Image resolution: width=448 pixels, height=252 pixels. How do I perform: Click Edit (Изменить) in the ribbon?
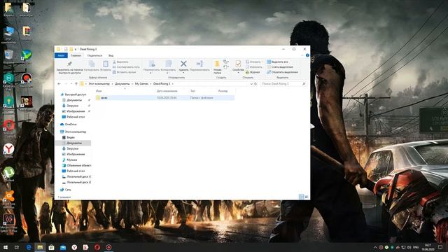pos(253,67)
